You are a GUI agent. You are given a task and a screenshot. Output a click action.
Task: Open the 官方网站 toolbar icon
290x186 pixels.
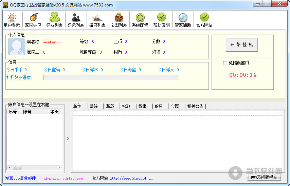(x=204, y=20)
